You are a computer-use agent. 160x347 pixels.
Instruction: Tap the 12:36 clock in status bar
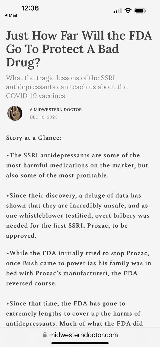(30, 8)
